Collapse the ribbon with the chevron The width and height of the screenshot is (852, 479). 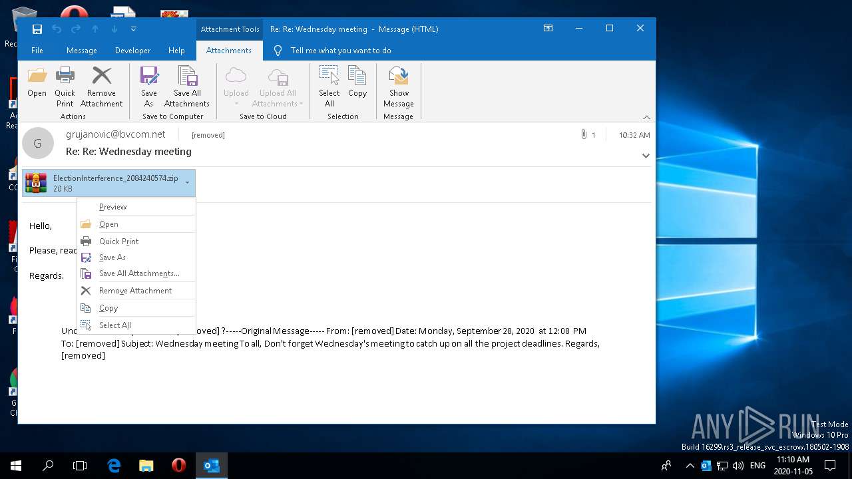tap(646, 117)
